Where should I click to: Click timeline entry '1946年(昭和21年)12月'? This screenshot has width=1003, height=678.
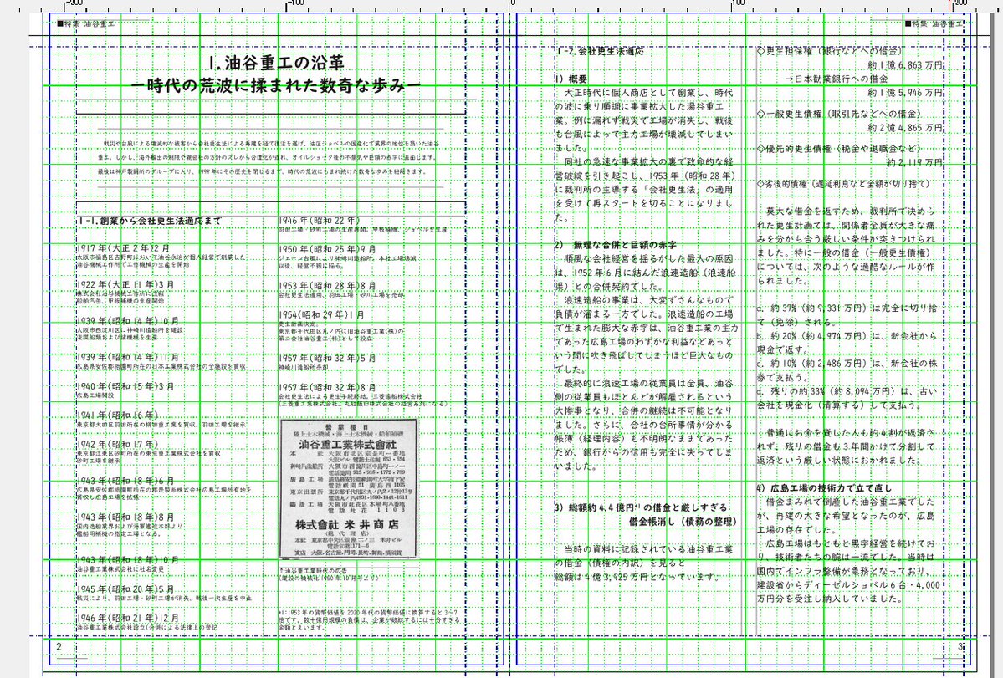point(127,618)
